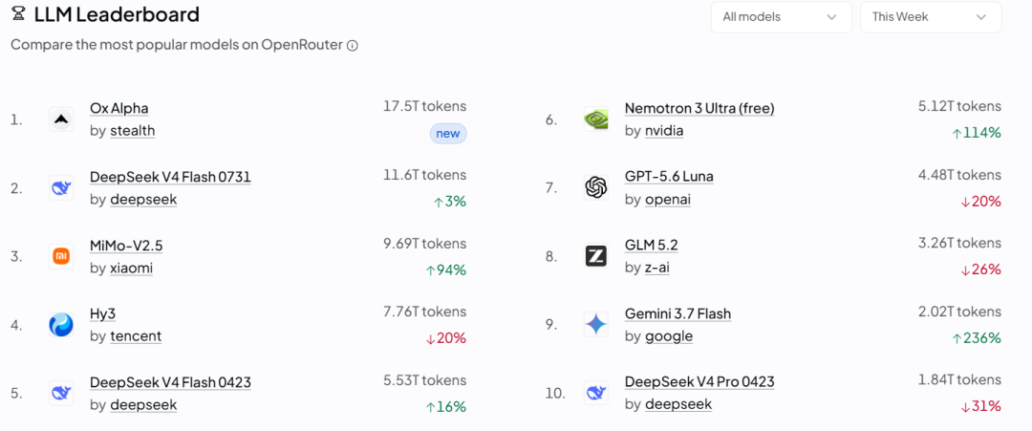Viewport: 1032px width, 431px height.
Task: Click the new badge on Ox Alpha
Action: tap(448, 134)
